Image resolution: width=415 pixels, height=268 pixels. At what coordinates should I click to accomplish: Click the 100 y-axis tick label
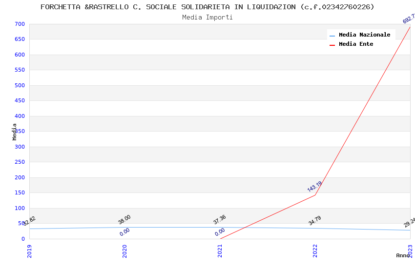tap(20, 209)
